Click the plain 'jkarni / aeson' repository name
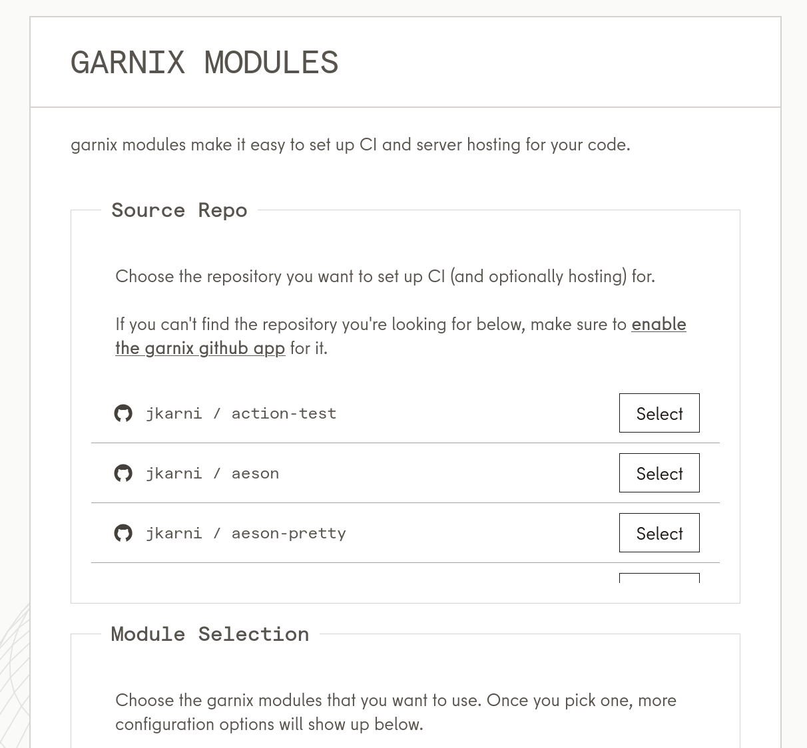 (x=212, y=473)
